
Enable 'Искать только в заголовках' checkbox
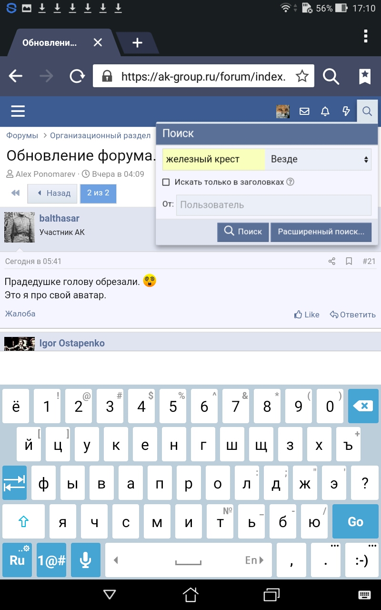pyautogui.click(x=166, y=182)
